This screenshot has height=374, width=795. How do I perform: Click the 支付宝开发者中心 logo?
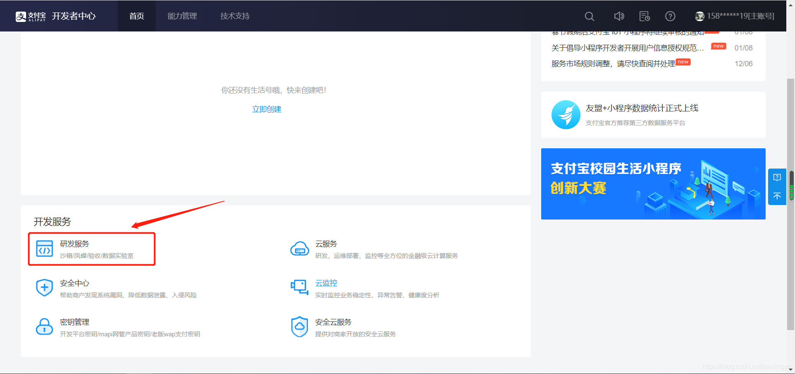(55, 16)
